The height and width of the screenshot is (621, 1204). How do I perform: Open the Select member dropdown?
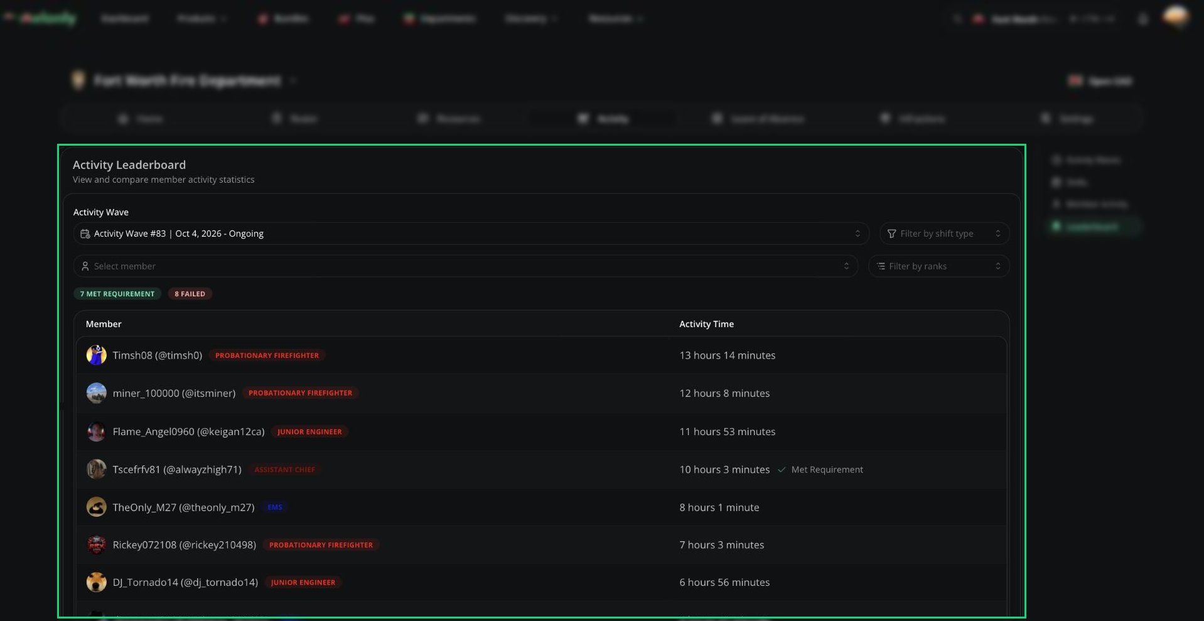(465, 266)
